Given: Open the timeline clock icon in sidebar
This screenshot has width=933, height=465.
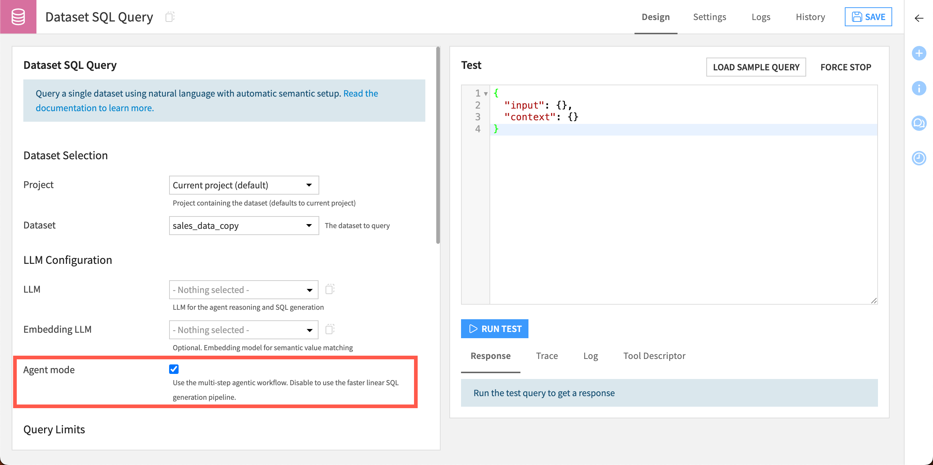Looking at the screenshot, I should (x=919, y=158).
